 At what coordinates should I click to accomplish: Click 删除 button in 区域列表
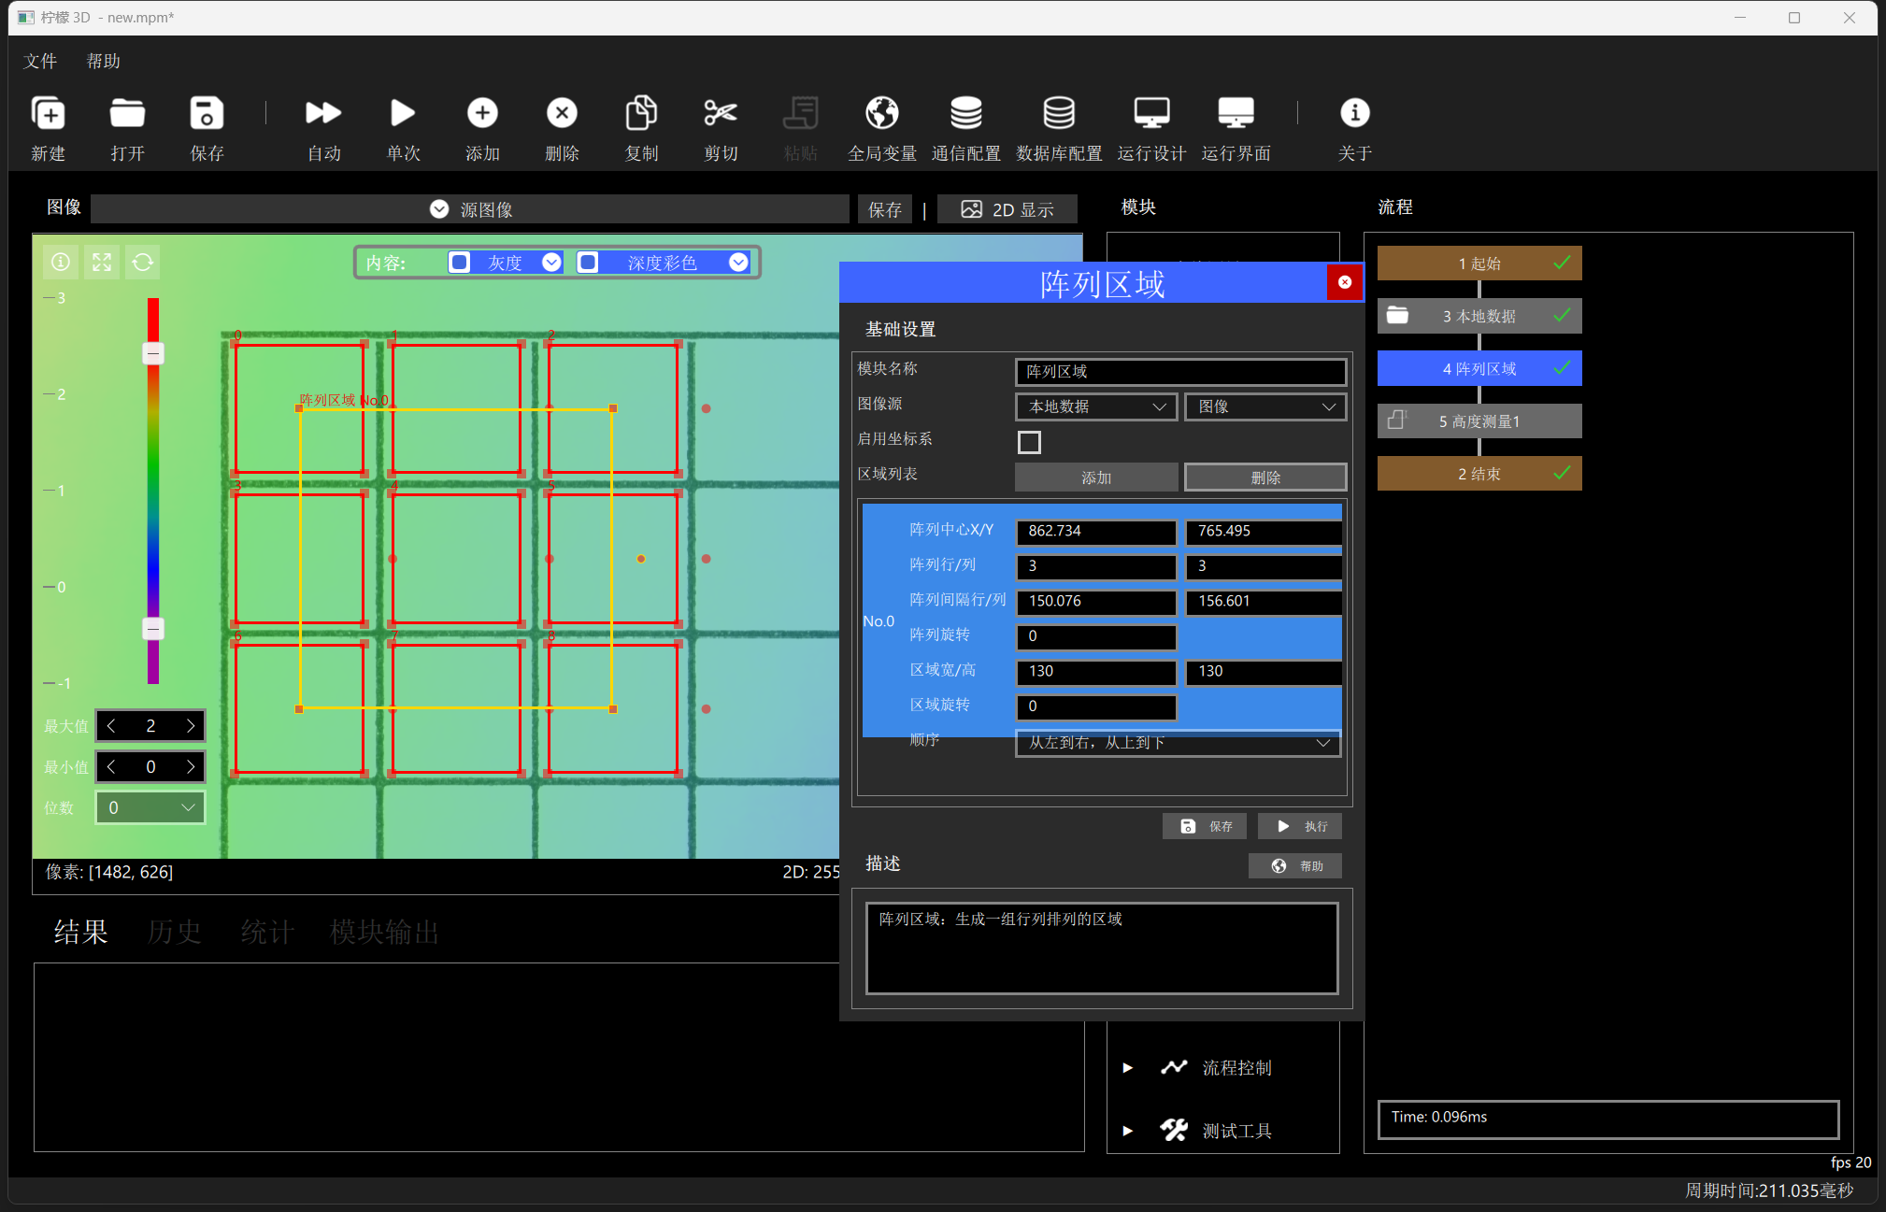tap(1265, 478)
